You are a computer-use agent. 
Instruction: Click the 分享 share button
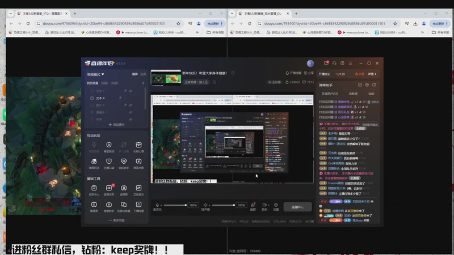[x=309, y=73]
